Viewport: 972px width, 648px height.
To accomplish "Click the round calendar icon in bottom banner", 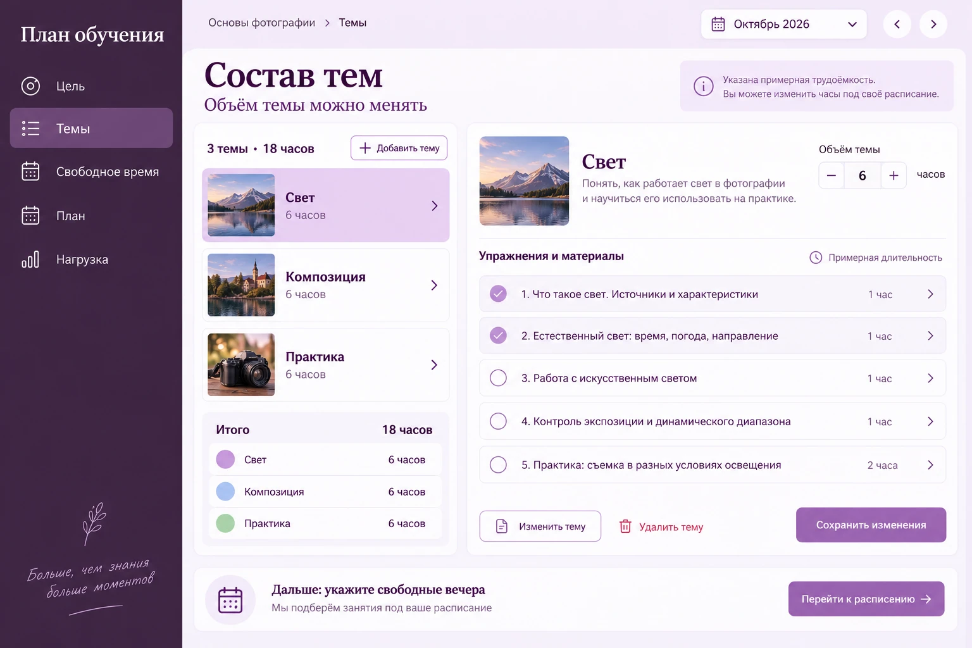I will click(230, 600).
